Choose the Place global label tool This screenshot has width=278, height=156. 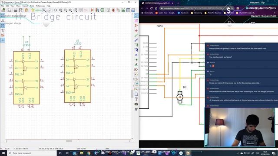[136, 70]
